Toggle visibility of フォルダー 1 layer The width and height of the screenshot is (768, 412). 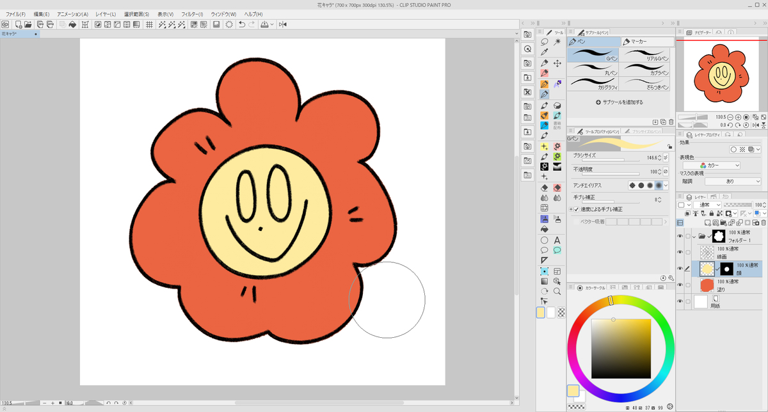pyautogui.click(x=680, y=236)
